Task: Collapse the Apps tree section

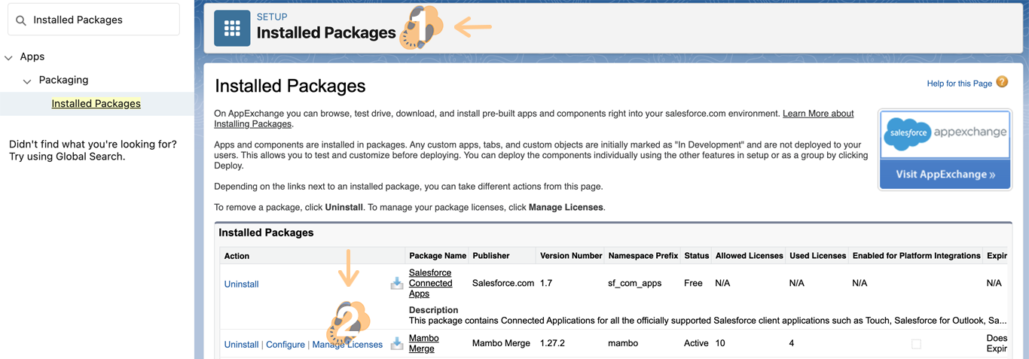Action: (9, 57)
